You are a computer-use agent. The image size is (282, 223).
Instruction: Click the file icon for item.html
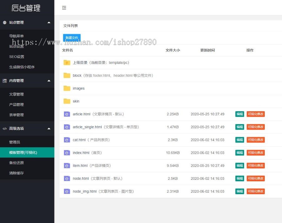[67, 166]
